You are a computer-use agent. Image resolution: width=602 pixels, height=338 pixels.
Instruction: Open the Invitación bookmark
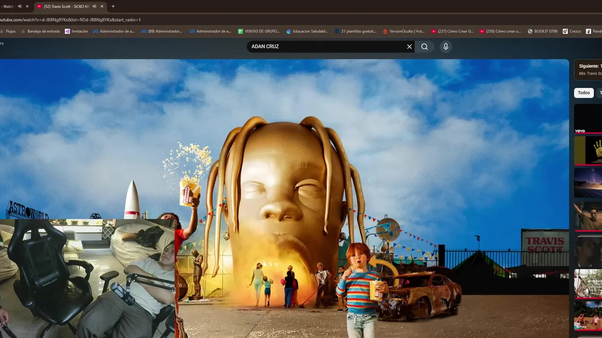tap(76, 31)
